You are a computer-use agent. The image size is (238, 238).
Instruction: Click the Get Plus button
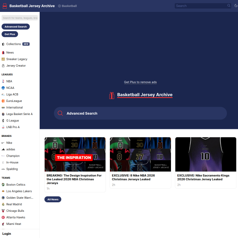(10, 34)
